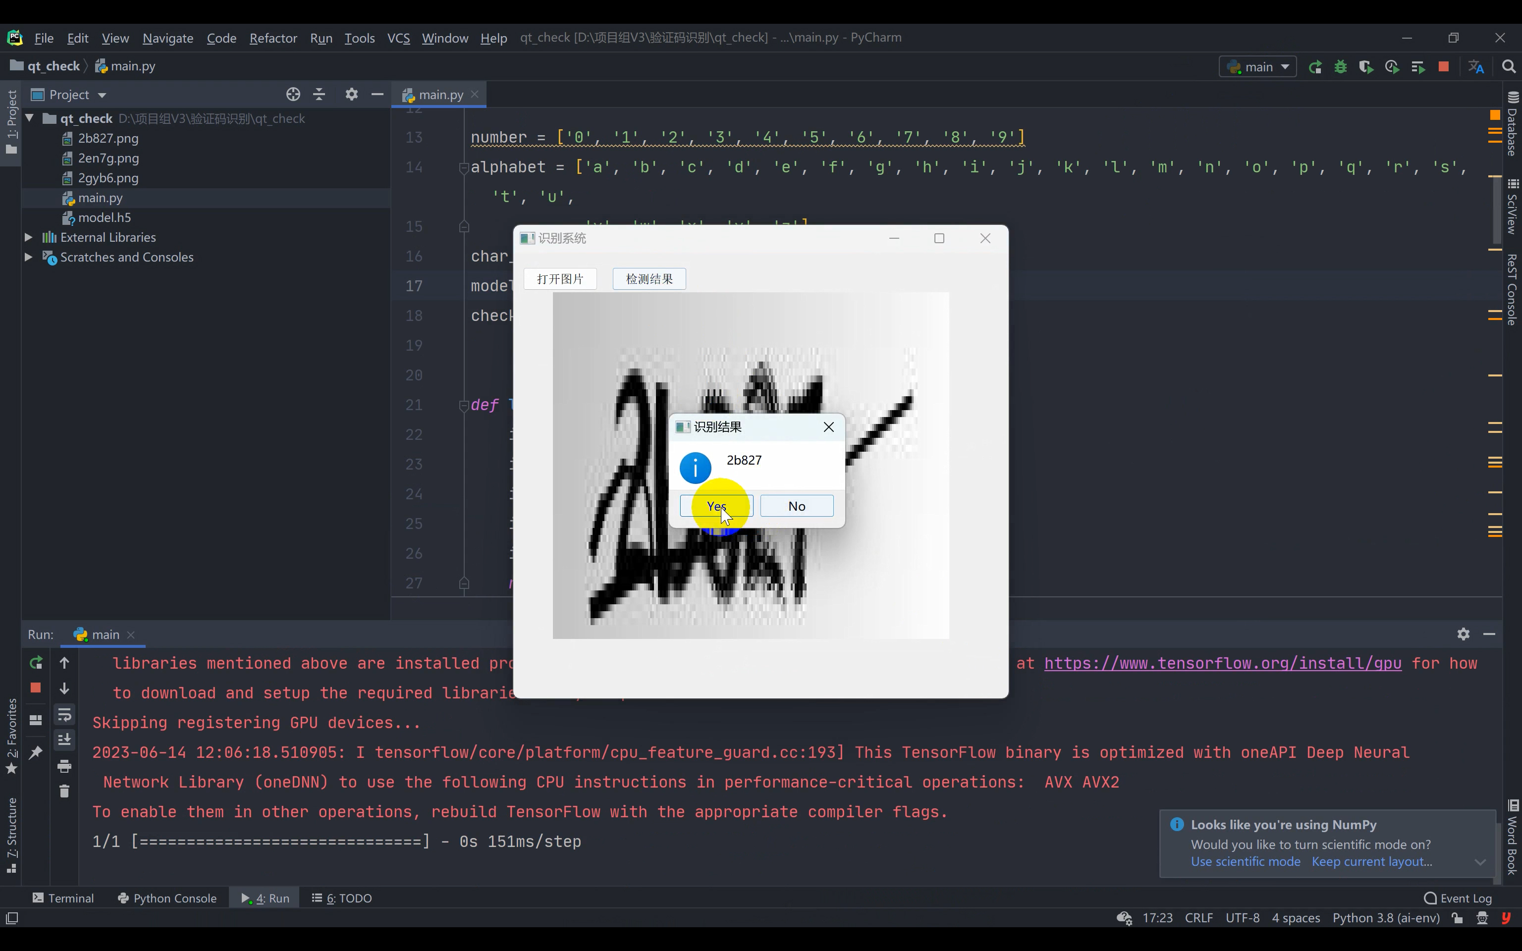Click the 打开图片 button
Screen dimensions: 1522x951
(x=560, y=279)
